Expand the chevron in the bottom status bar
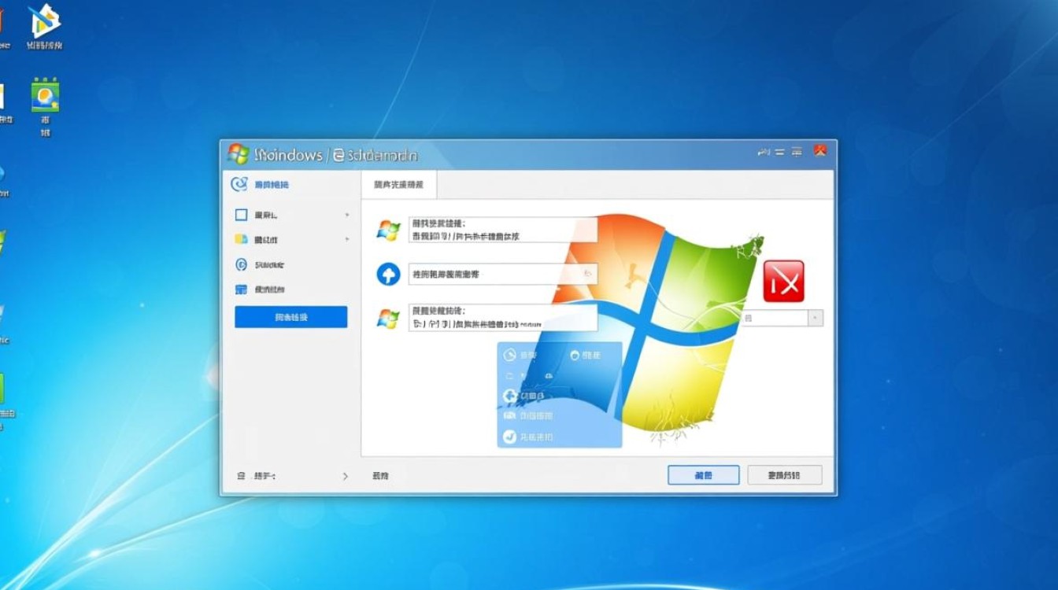This screenshot has height=590, width=1058. pos(346,475)
